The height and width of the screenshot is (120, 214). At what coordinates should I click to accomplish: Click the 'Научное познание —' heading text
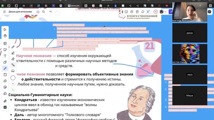coord(36,56)
